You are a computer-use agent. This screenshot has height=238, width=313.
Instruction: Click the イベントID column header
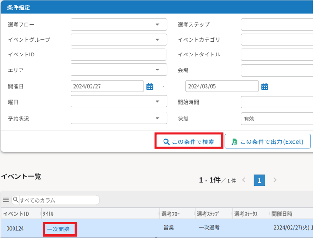[16, 214]
